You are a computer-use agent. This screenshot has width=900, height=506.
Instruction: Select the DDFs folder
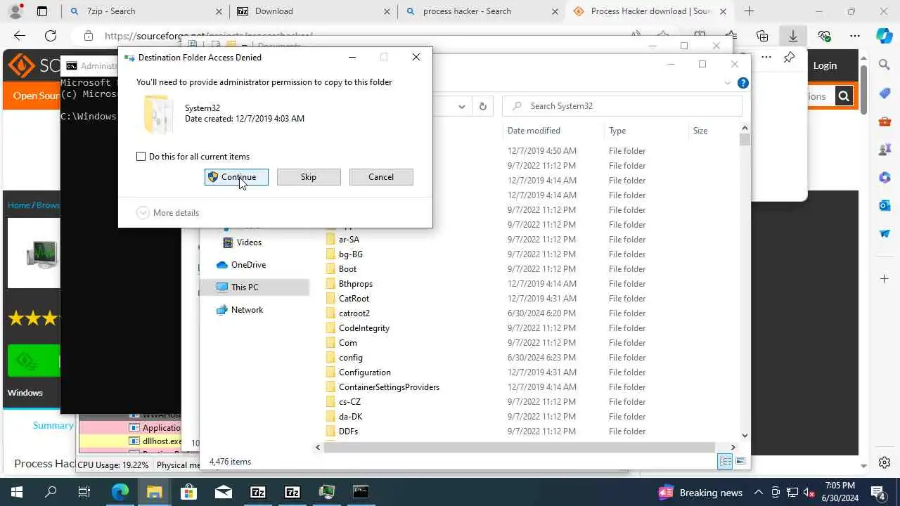pos(348,432)
